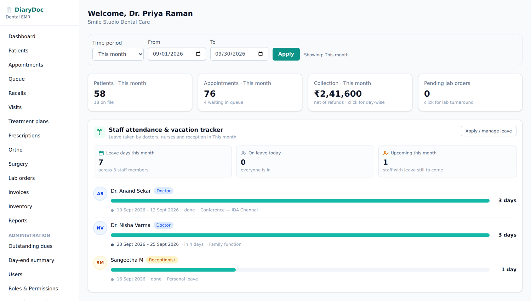531x301 pixels.
Task: Click the SM avatar for Sangeetha M
Action: pos(100,263)
